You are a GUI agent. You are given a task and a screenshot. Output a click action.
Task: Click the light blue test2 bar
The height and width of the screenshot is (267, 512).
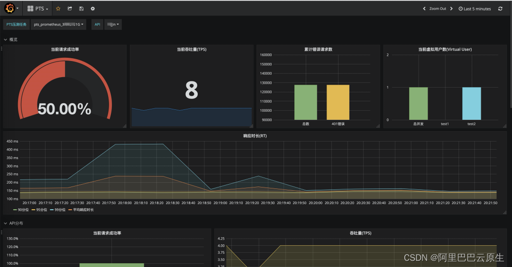click(x=472, y=103)
